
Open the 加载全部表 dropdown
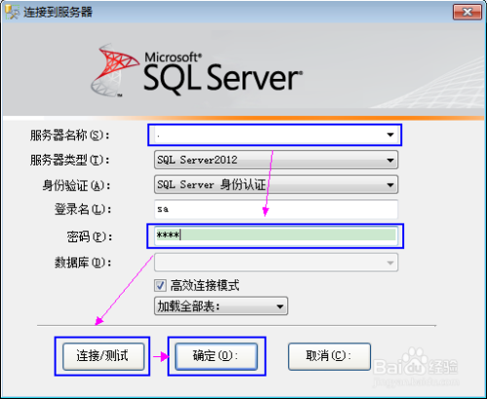tap(221, 306)
